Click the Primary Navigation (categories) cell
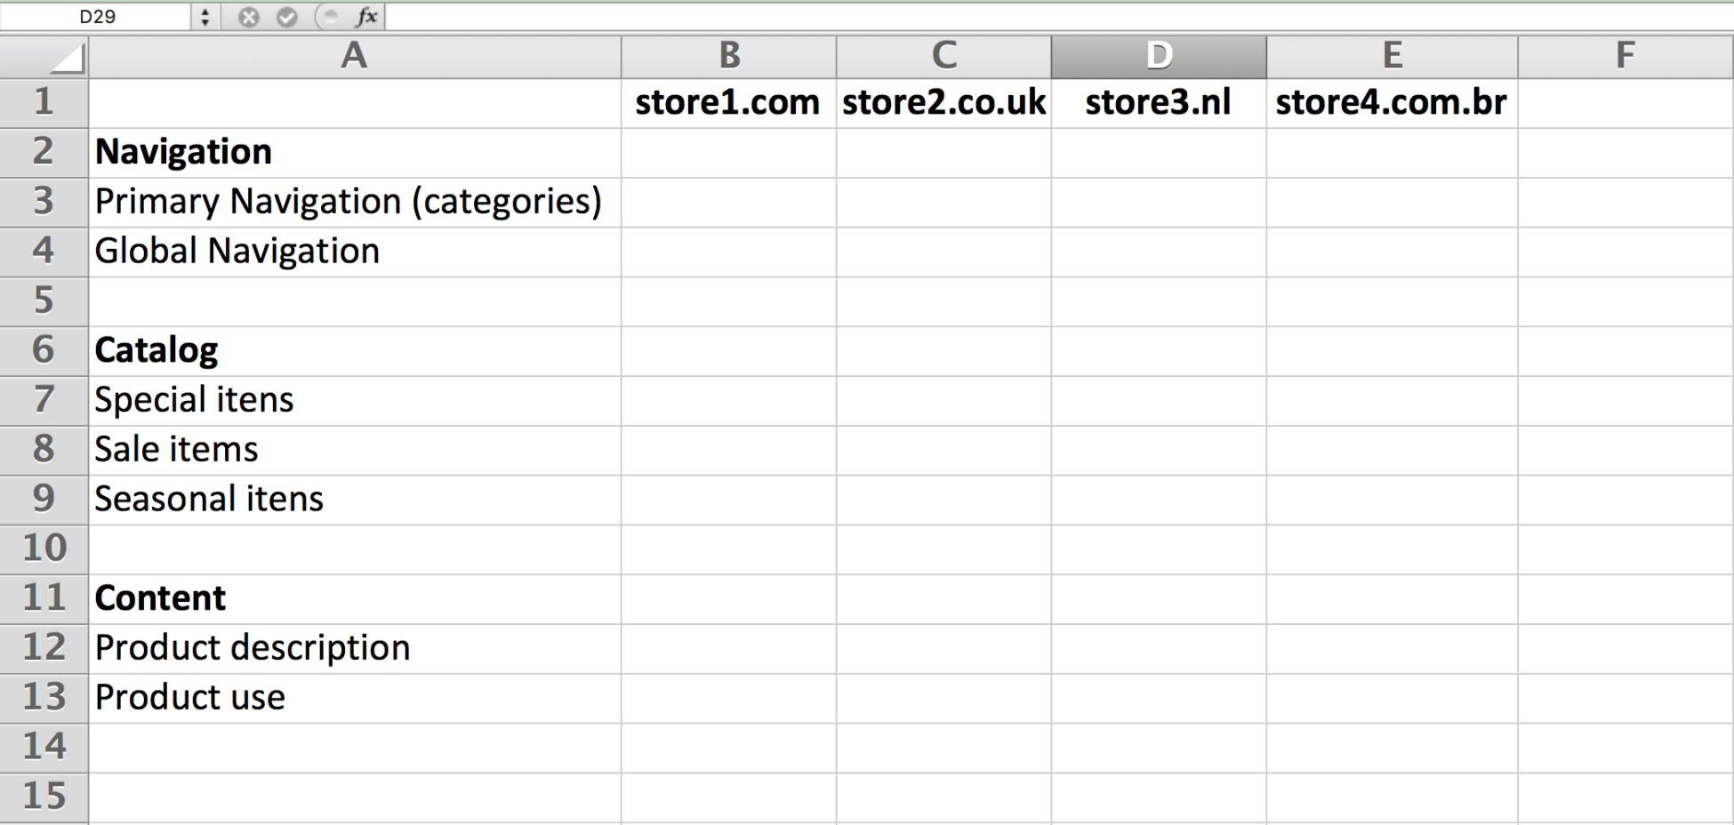Viewport: 1734px width, 825px height. [349, 202]
